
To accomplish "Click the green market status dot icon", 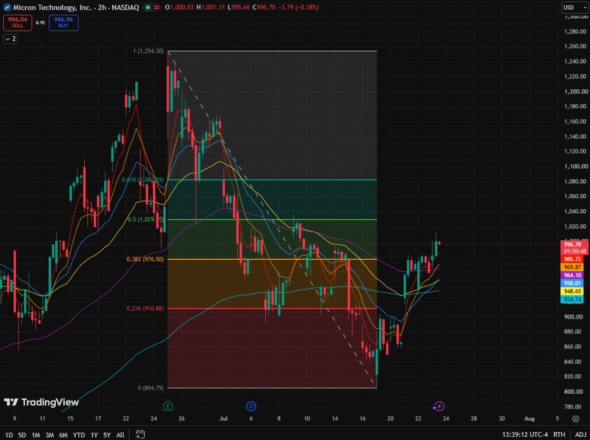I will tap(148, 7).
